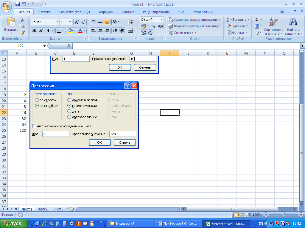Viewport: 305px width, 228px height.
Task: Toggle underline formatting Ч
Action: [x=48, y=31]
